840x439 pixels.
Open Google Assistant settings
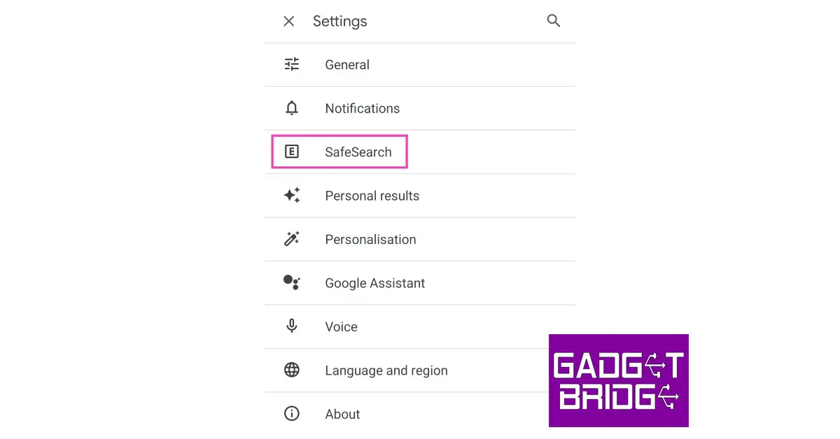coord(374,283)
